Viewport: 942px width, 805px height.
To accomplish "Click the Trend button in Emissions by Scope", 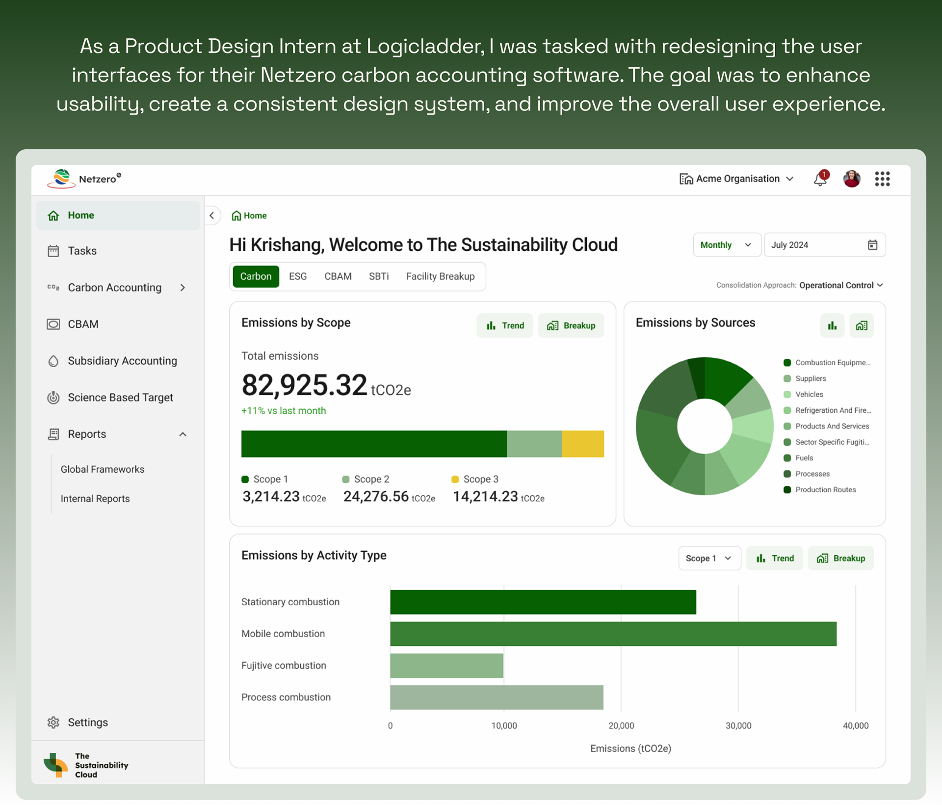I will [505, 325].
